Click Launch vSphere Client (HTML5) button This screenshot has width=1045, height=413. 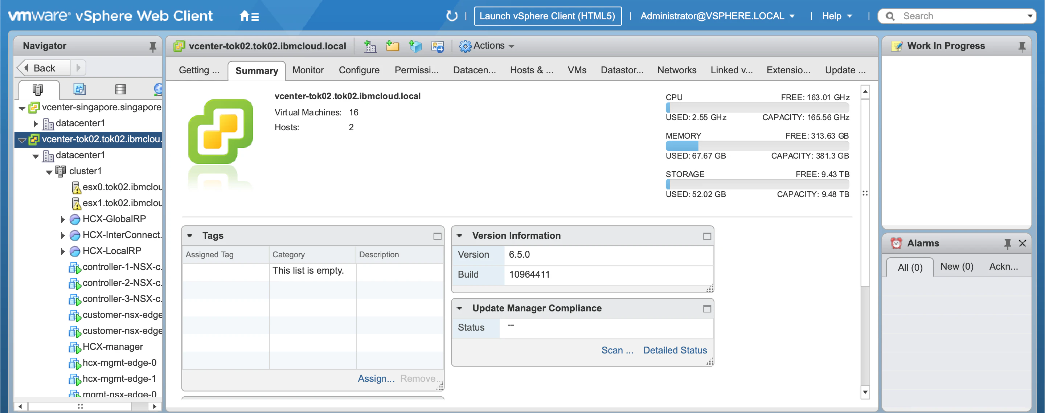coord(547,16)
